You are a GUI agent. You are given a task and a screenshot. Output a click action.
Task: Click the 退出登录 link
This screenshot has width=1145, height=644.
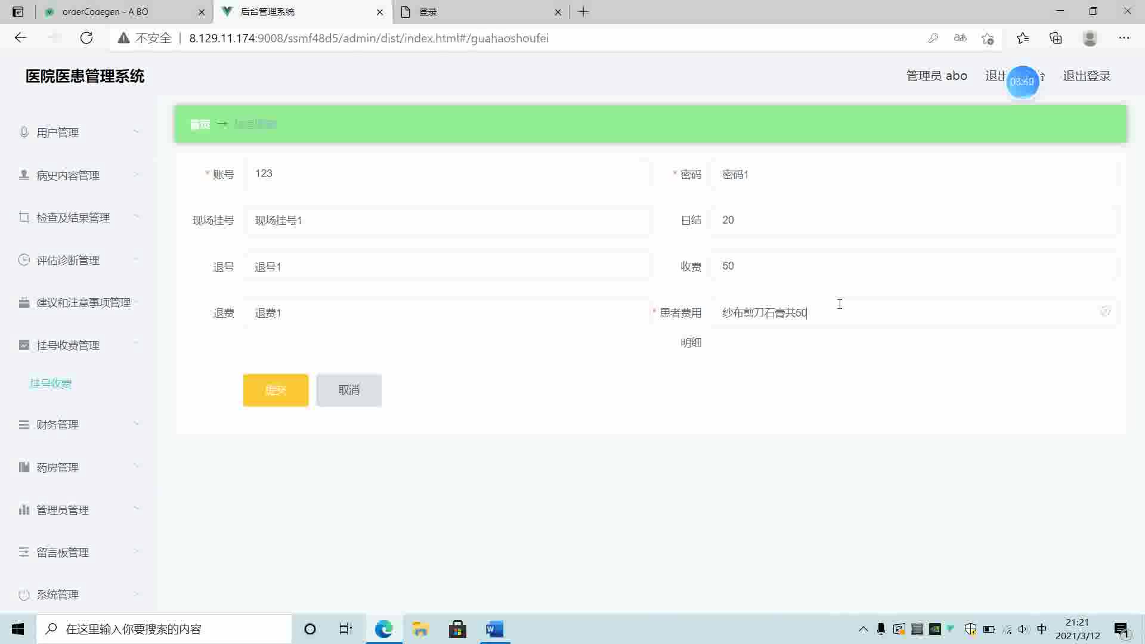point(1087,76)
